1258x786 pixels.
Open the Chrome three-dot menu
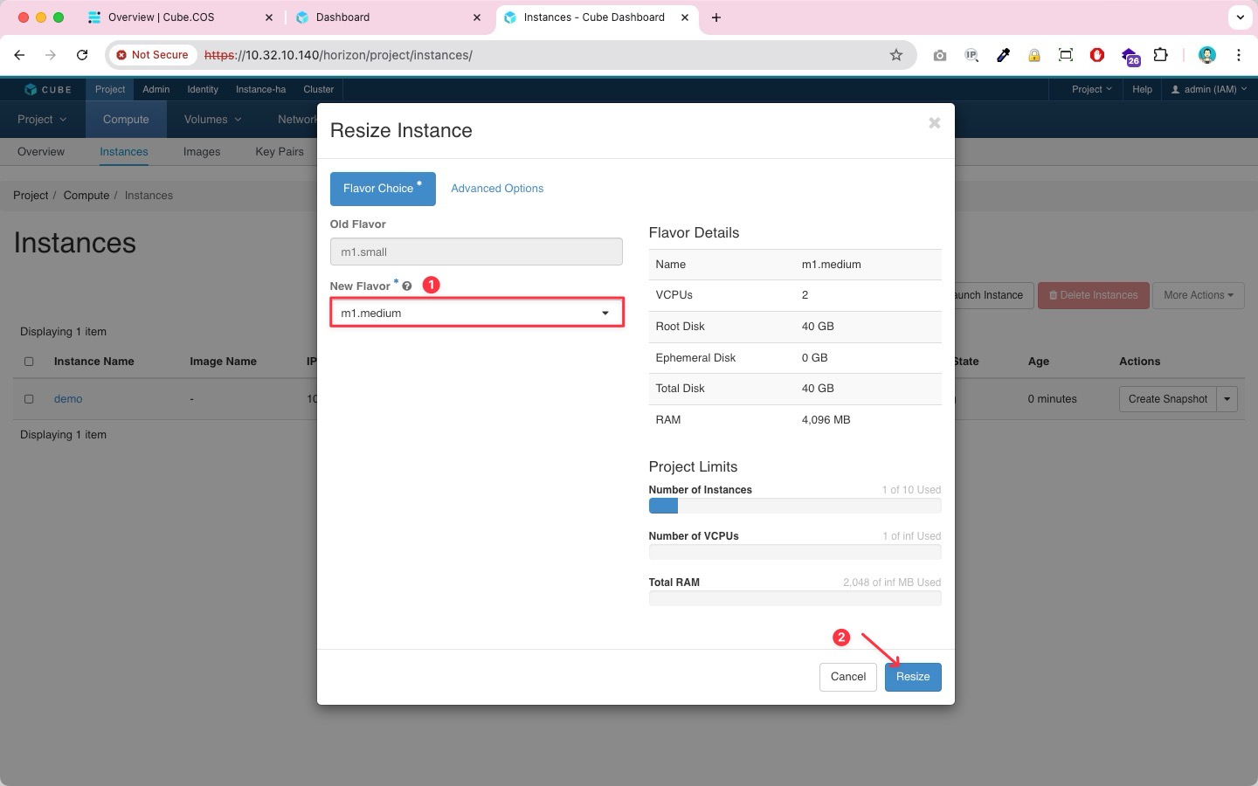pyautogui.click(x=1238, y=55)
